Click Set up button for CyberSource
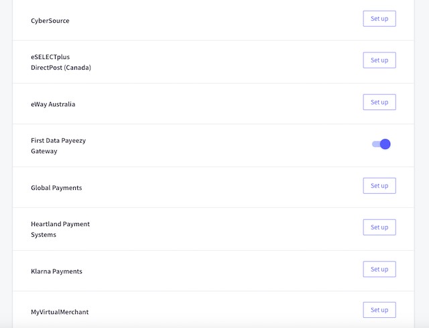This screenshot has height=328, width=429. (379, 19)
